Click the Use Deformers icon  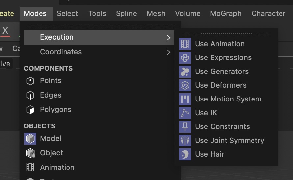point(185,85)
